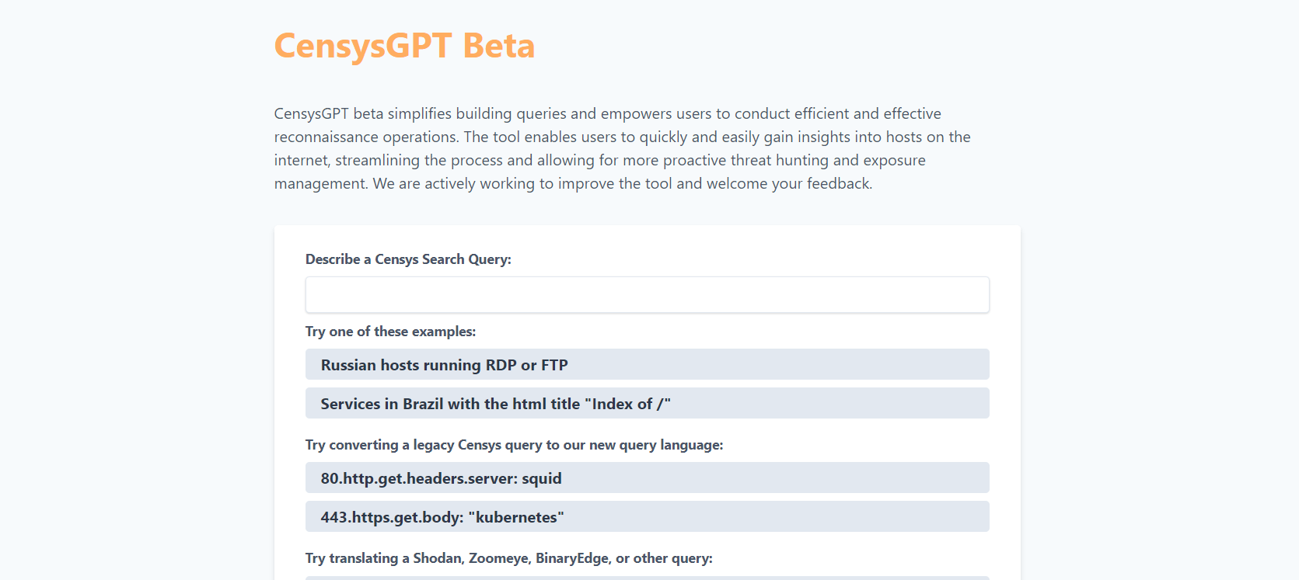Click the word "squid" in the legacy example

542,478
